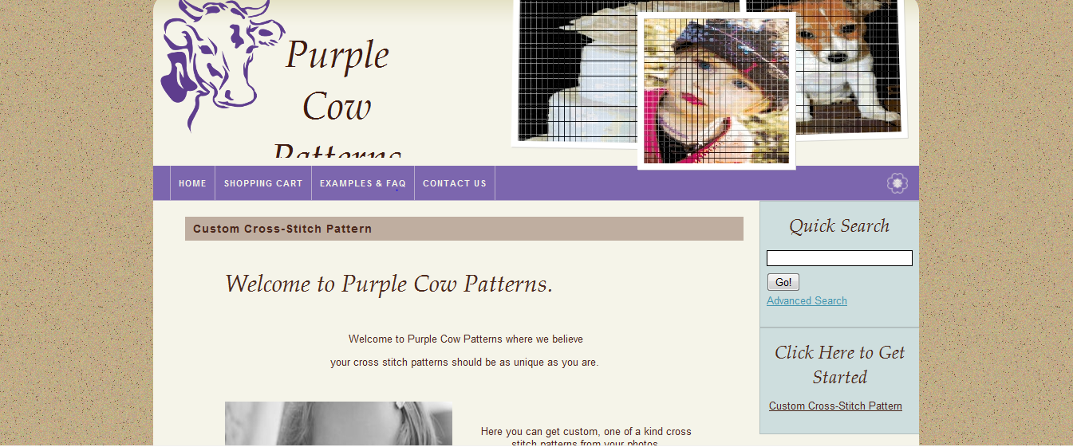Image resolution: width=1073 pixels, height=447 pixels.
Task: Go to SHOPPING CART page
Action: click(263, 183)
